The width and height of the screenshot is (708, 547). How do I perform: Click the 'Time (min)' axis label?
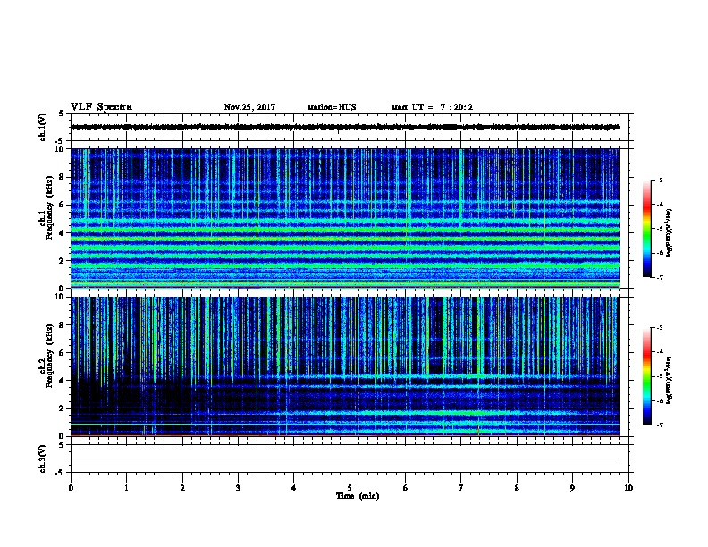[x=358, y=496]
